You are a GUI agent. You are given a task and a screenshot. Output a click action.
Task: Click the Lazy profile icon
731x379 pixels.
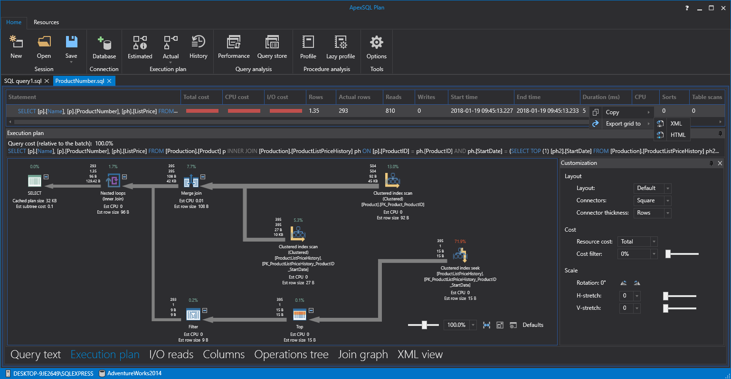click(x=341, y=43)
